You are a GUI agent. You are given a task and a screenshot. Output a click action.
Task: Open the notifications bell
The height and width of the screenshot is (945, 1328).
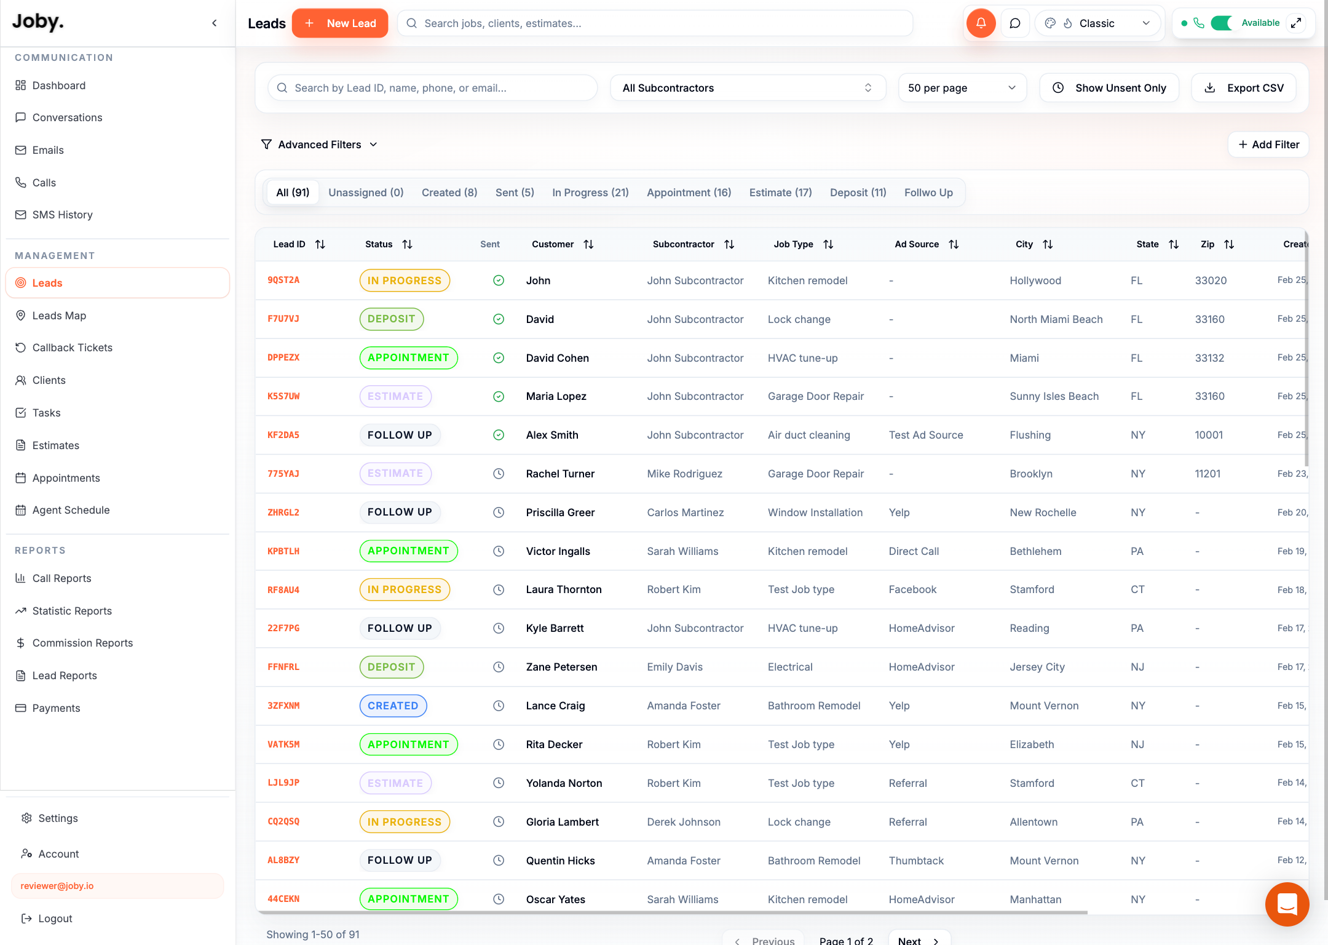(x=981, y=23)
